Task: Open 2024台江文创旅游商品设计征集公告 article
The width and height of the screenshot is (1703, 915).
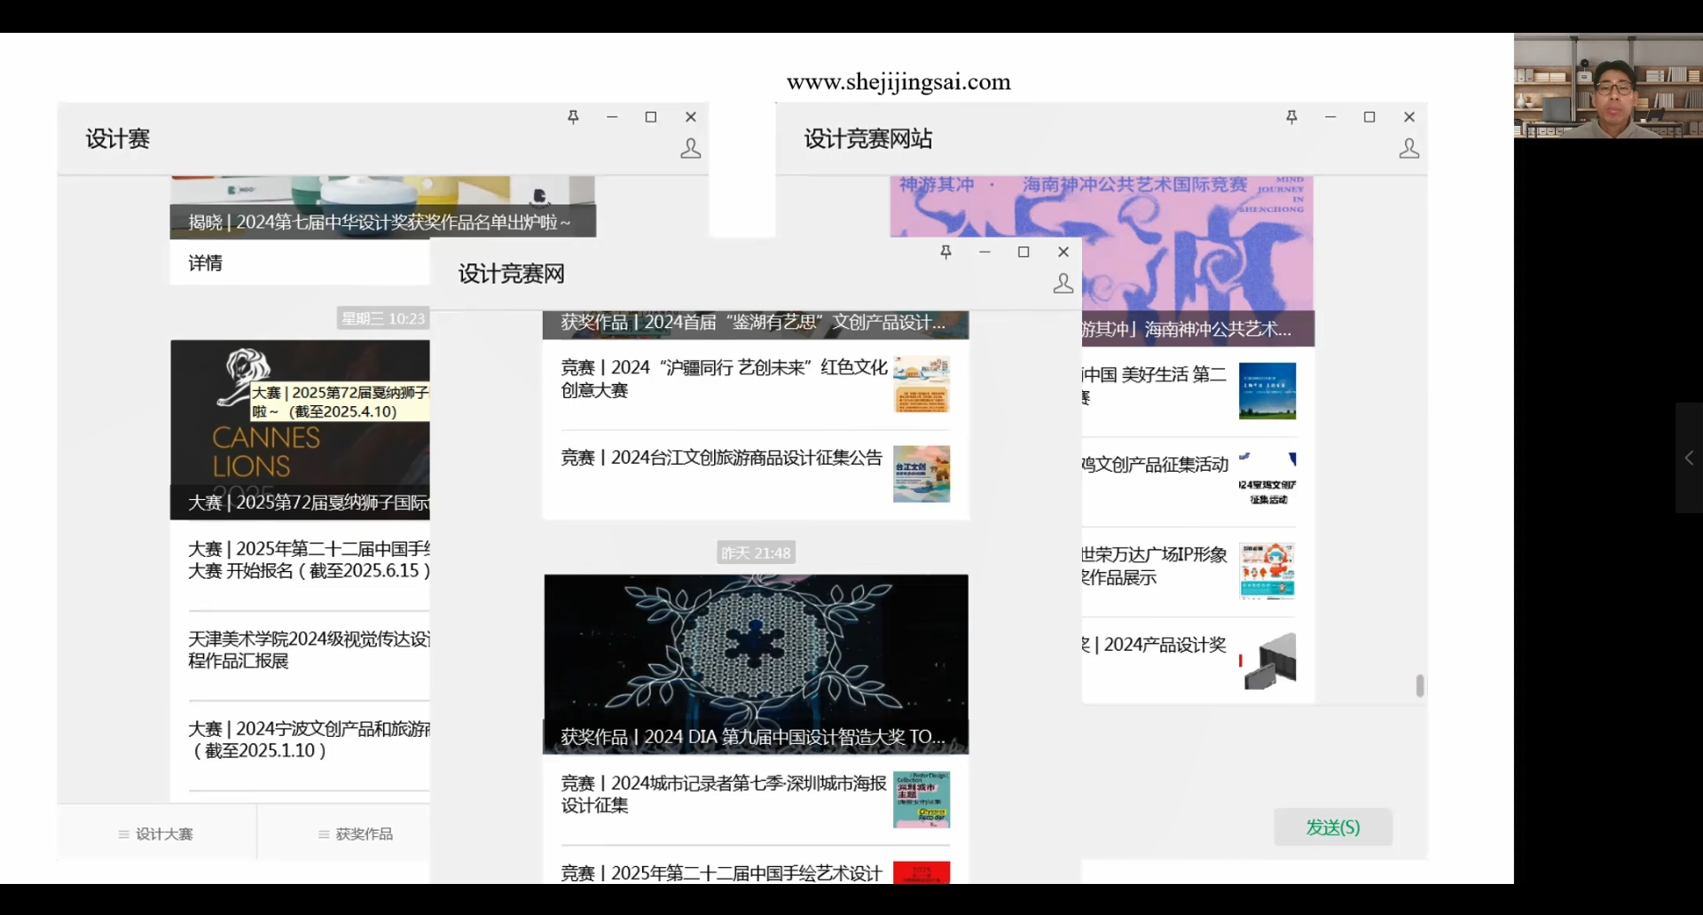Action: point(721,458)
